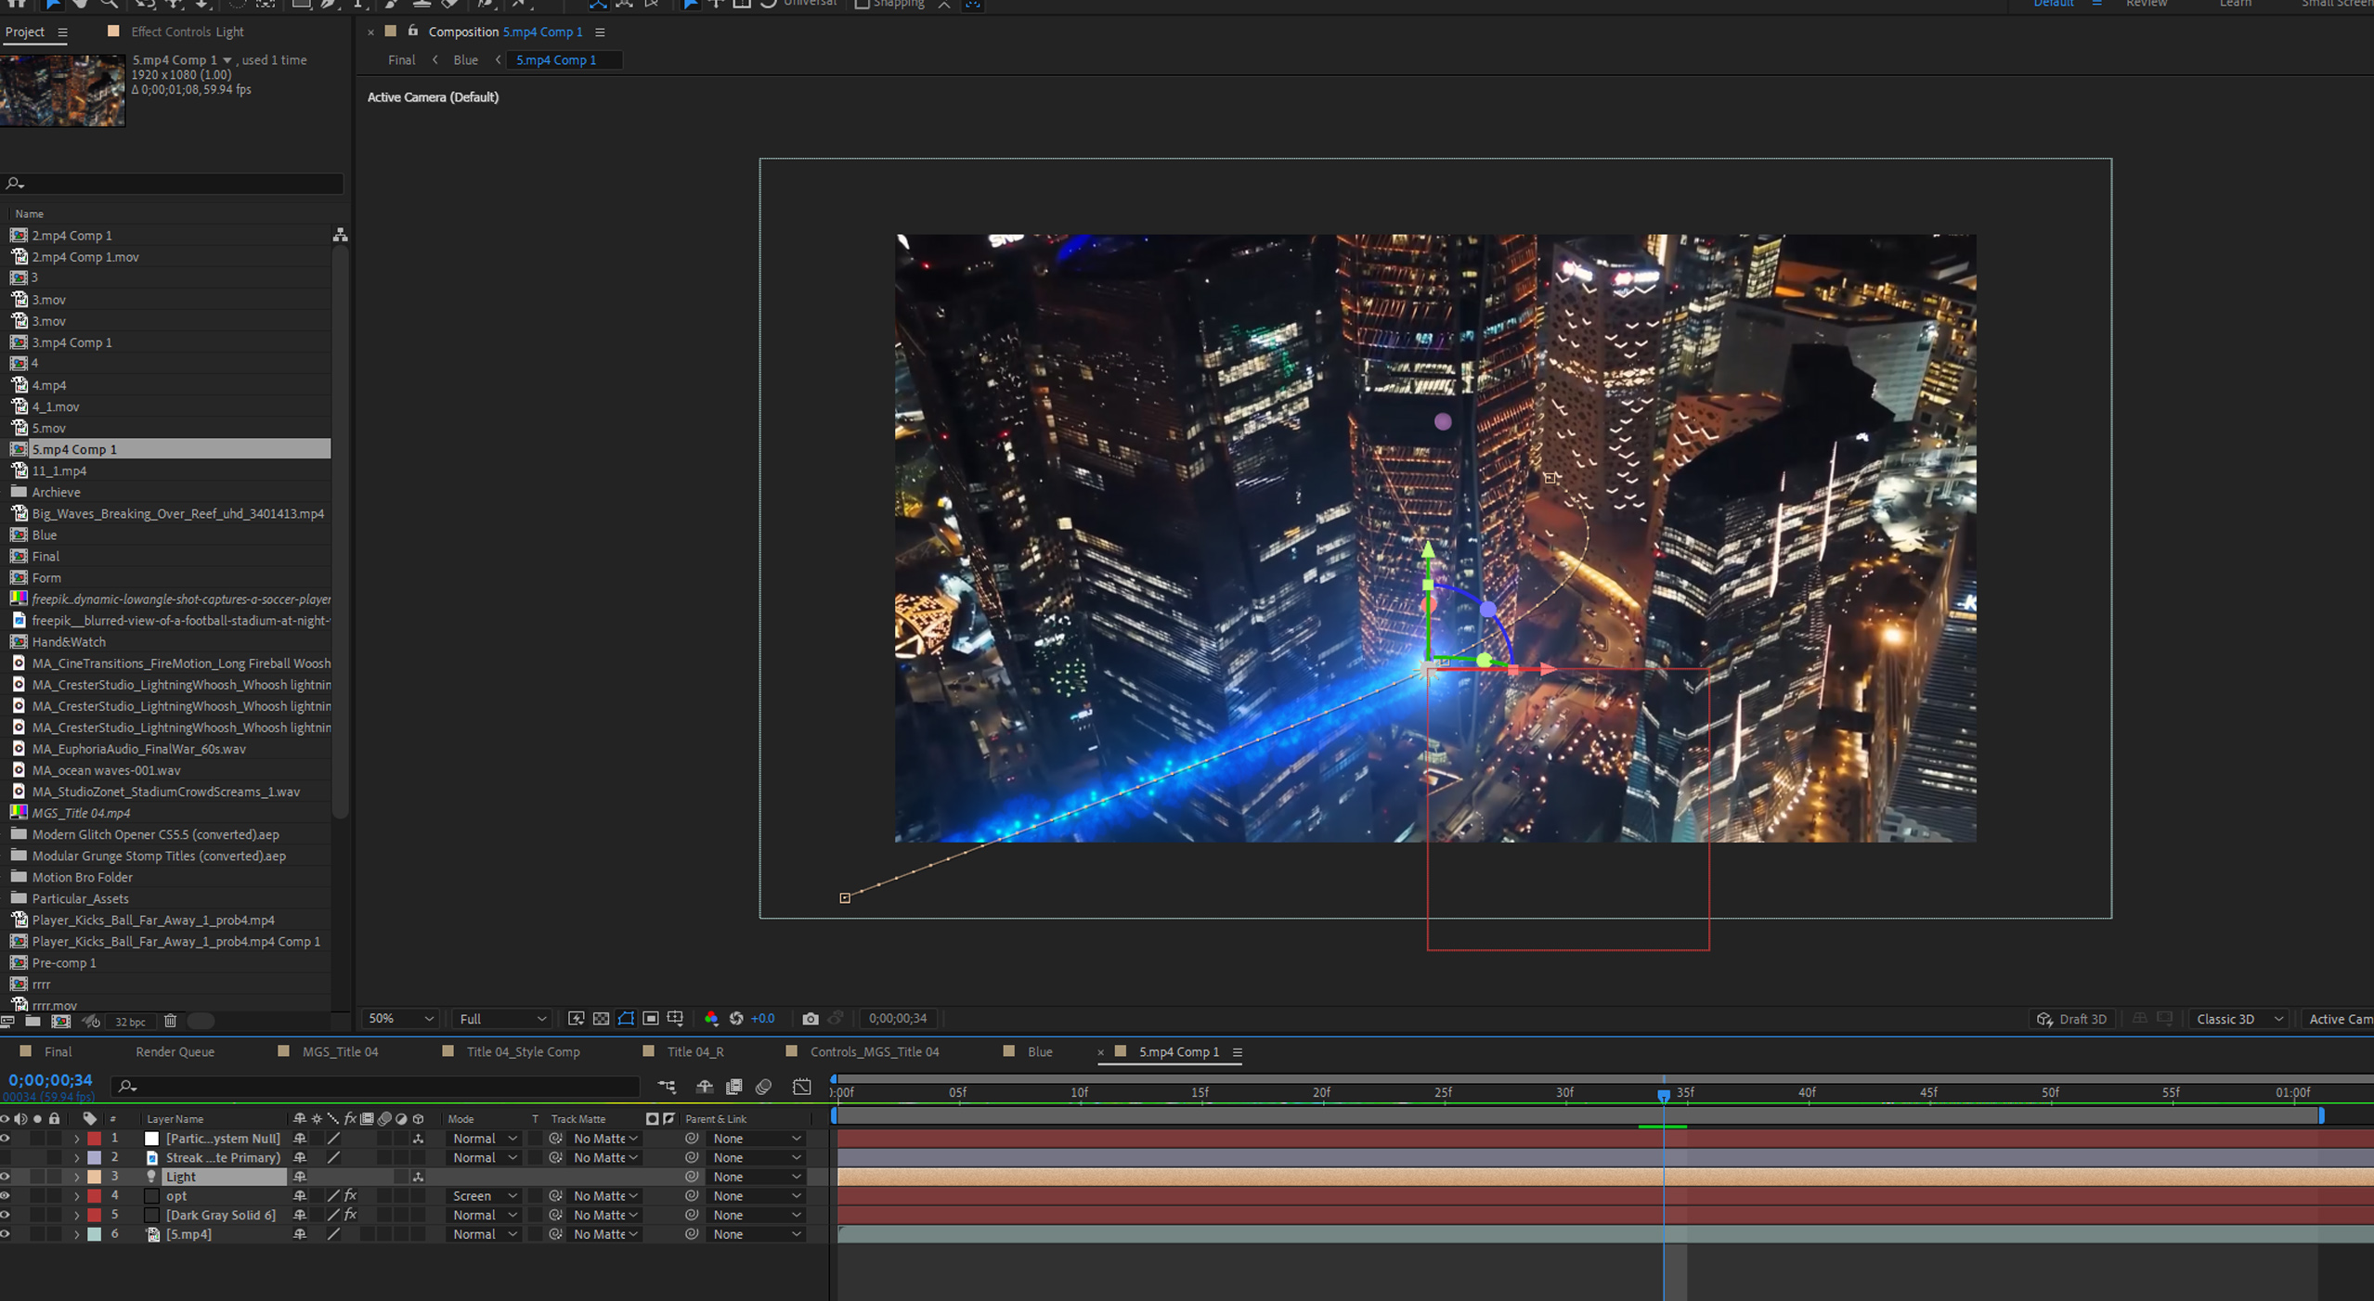
Task: Toggle the transparency grid icon
Action: point(602,1018)
